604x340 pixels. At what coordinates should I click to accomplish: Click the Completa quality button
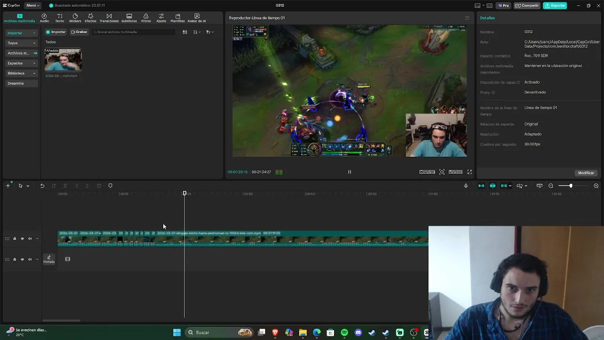point(427,172)
